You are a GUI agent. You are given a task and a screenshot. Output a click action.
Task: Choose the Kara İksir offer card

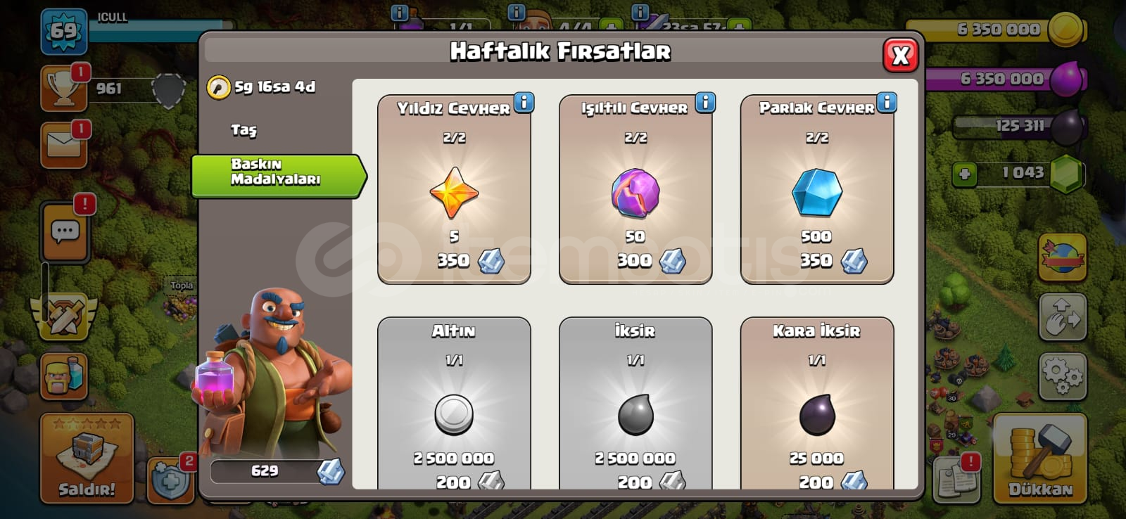817,404
